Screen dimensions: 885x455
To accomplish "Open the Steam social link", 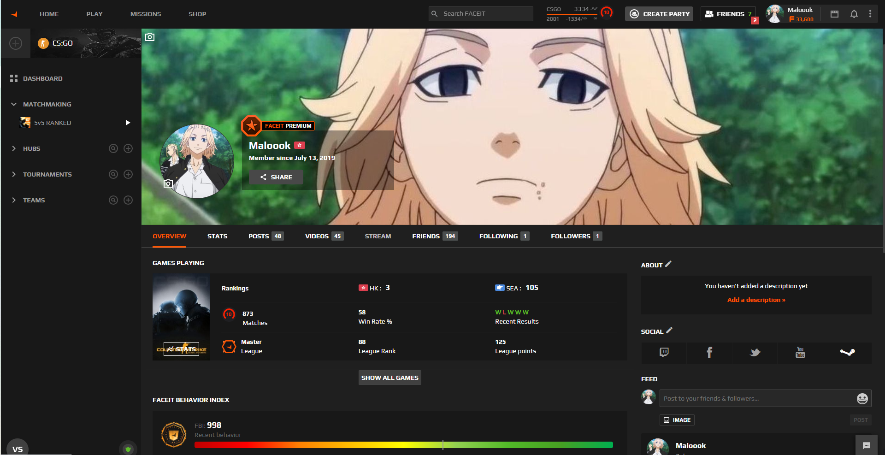I will pos(847,353).
